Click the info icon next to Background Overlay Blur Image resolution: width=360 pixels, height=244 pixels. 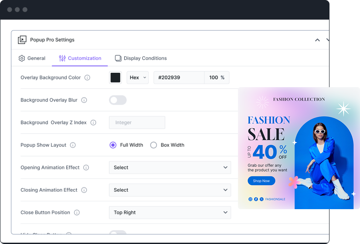click(84, 100)
